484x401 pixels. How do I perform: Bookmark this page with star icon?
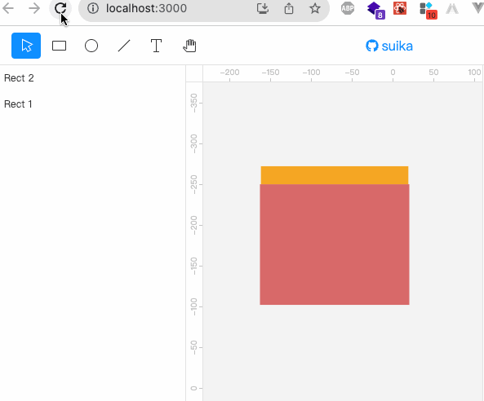[x=314, y=8]
